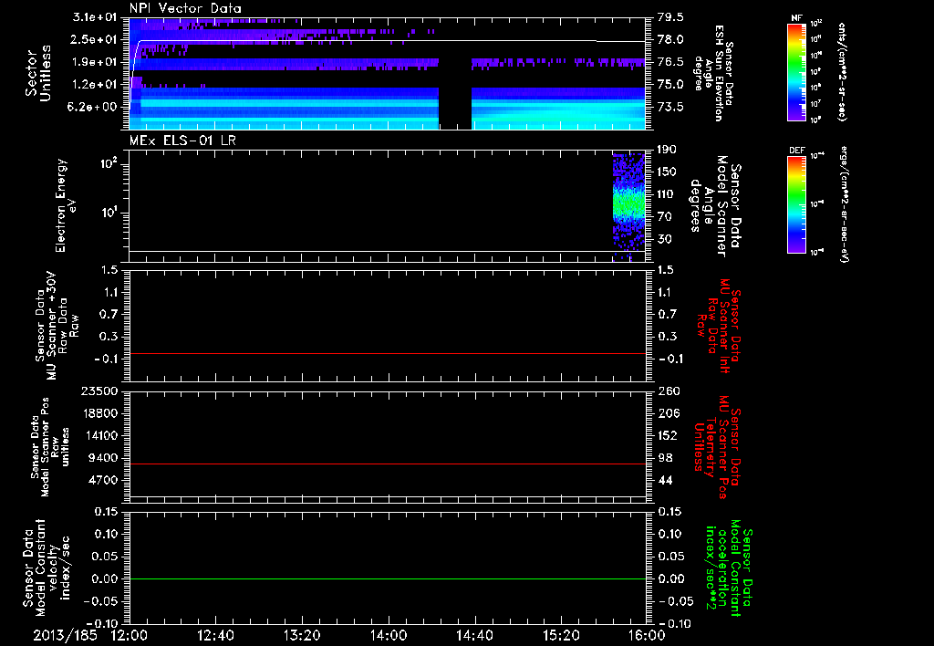
Task: Click the 'Sector Unitless' axis title
Action: pos(38,73)
